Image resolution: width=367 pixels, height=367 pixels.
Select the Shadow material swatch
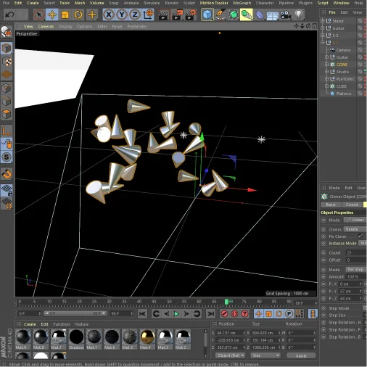coord(76,339)
